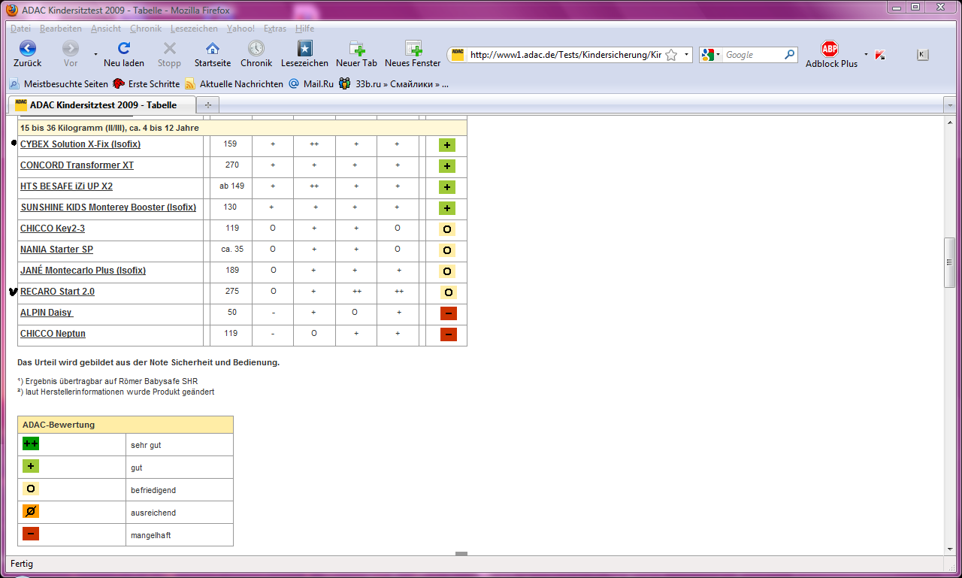Click the URL address field
The width and height of the screenshot is (962, 578).
click(565, 55)
